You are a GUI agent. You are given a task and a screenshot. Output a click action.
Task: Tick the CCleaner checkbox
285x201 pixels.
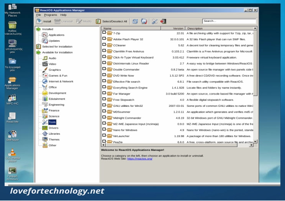coord(104,44)
